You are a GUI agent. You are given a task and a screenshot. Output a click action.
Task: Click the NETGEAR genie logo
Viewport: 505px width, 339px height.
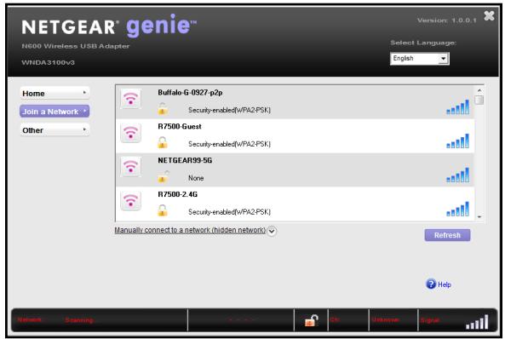[x=109, y=26]
